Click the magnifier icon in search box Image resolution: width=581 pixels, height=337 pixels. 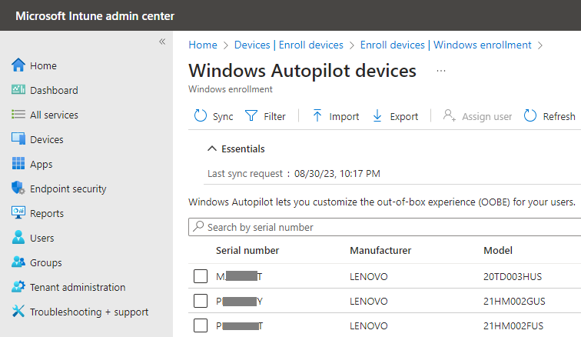point(198,226)
